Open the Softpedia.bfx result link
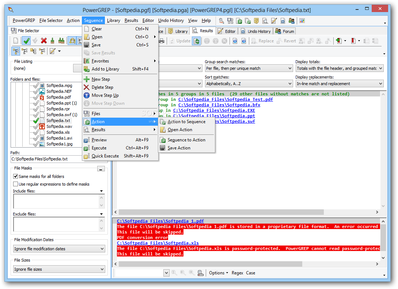Viewport: 398px width, 289px height. tap(219, 105)
